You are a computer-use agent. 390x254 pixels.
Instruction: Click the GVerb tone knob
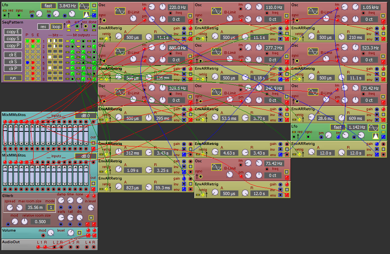[79, 200]
